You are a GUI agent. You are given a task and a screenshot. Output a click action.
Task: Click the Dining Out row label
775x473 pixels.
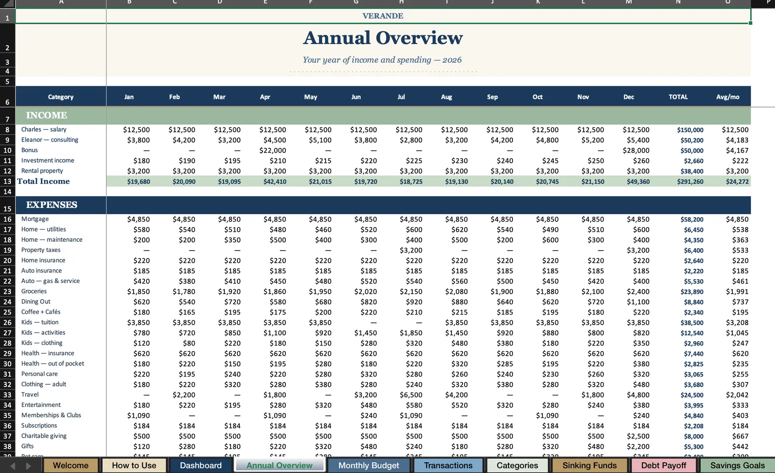36,301
